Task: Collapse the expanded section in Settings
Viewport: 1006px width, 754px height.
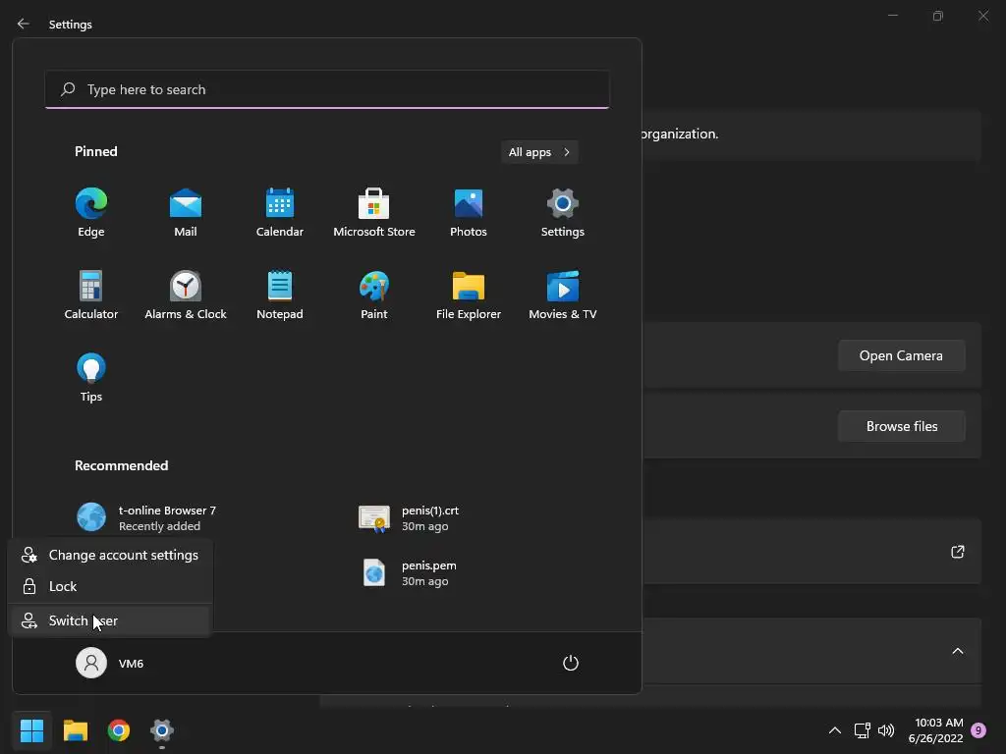Action: tap(957, 652)
